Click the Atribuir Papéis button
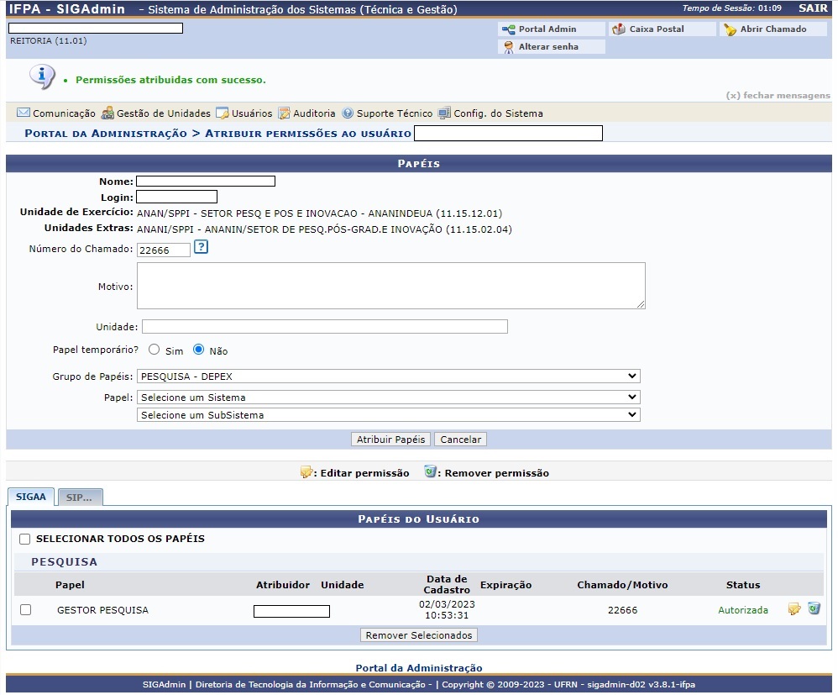The height and width of the screenshot is (695, 838). pos(391,440)
